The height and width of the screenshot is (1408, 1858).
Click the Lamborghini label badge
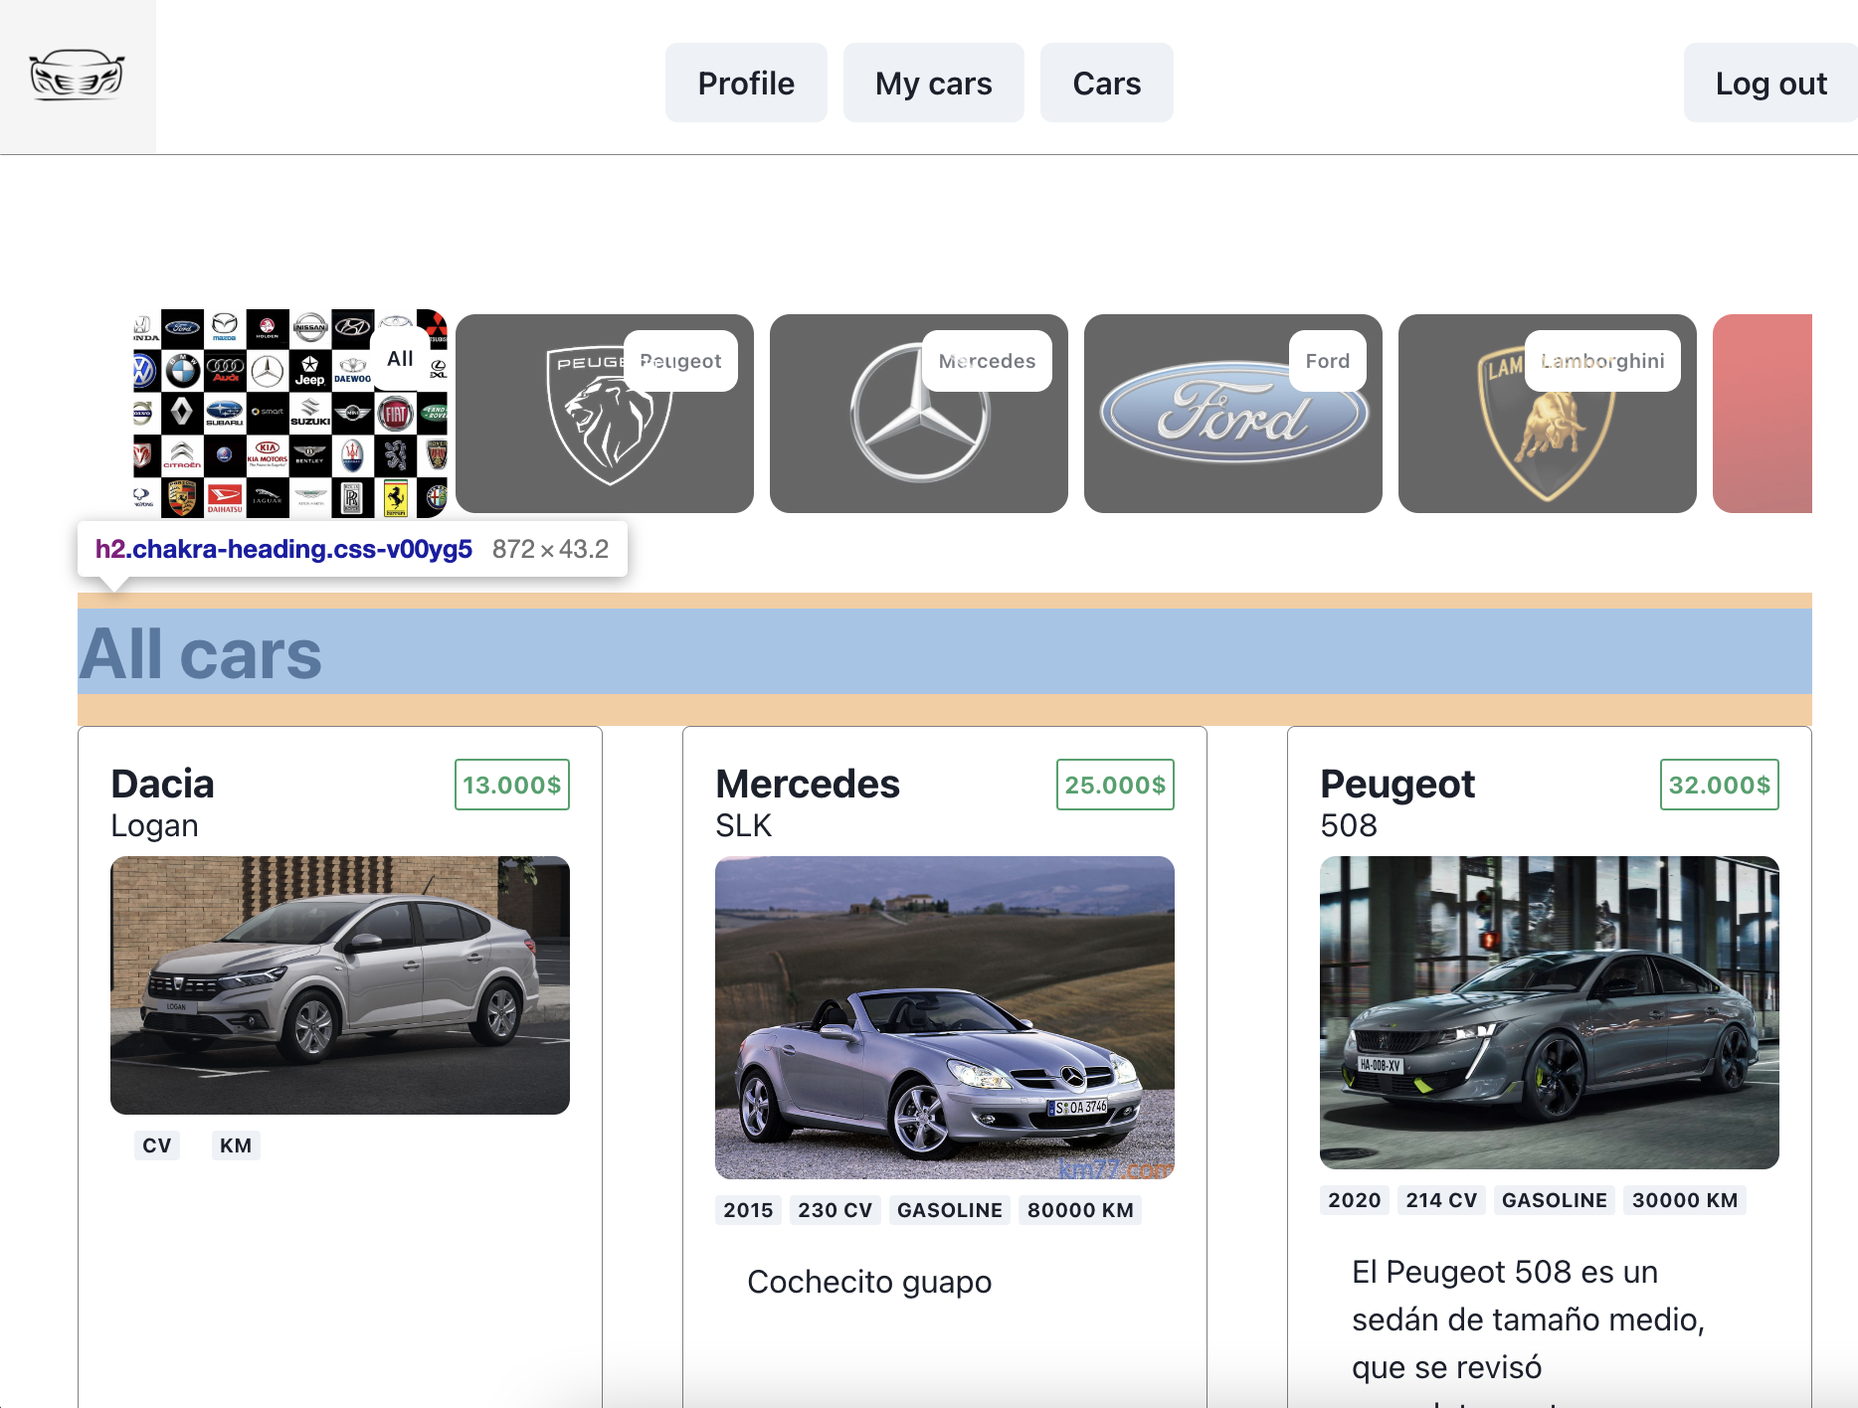pyautogui.click(x=1602, y=361)
